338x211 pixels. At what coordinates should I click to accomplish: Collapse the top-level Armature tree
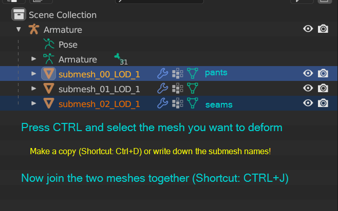tap(18, 30)
